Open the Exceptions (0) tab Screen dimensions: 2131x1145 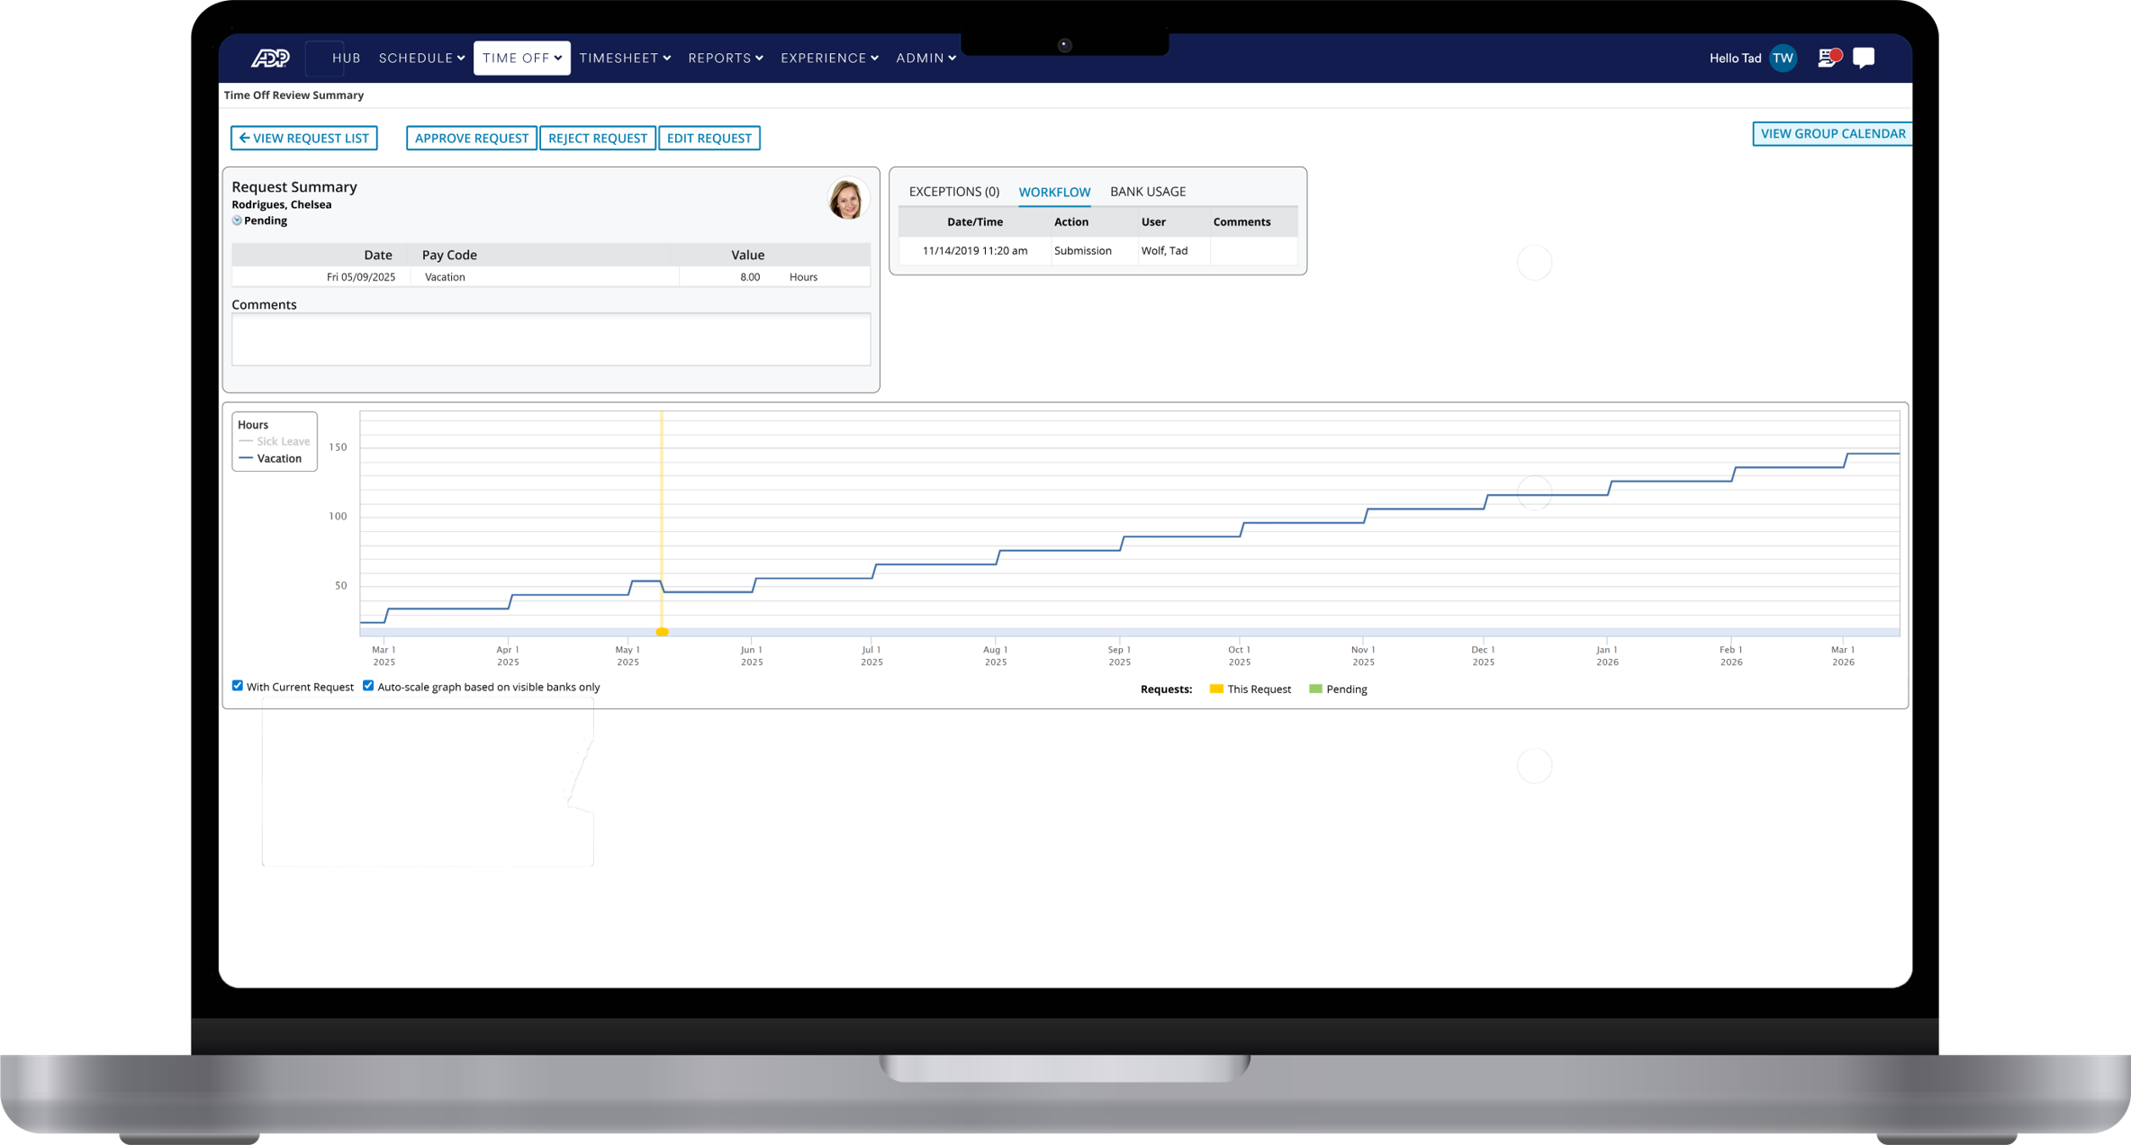[953, 192]
